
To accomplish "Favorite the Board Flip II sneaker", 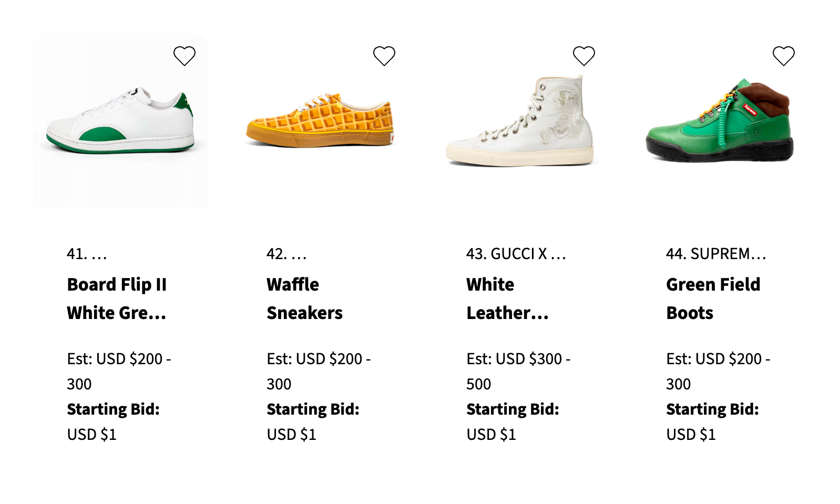I will pyautogui.click(x=185, y=56).
